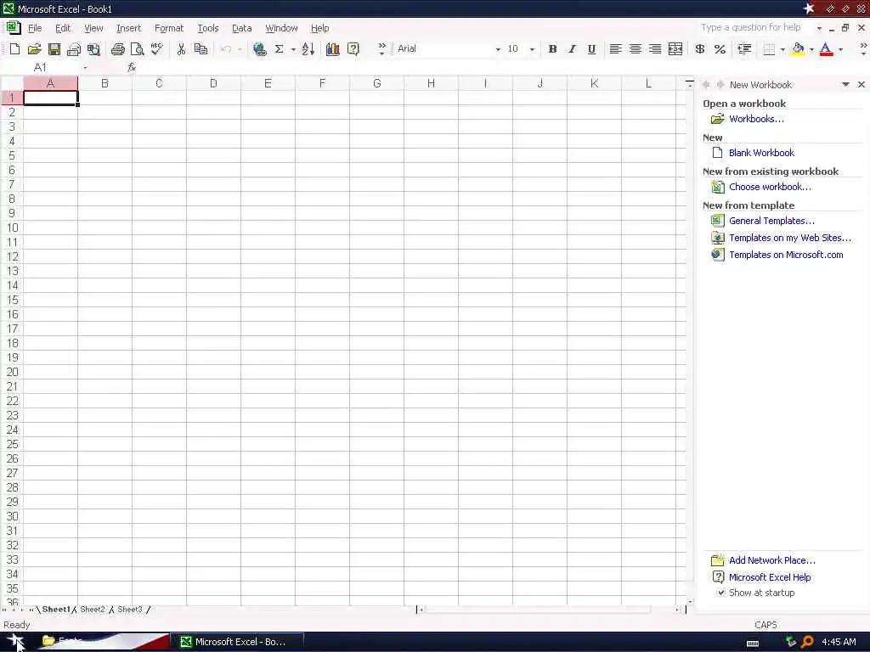Align text left in the cell
This screenshot has width=870, height=652.
(x=615, y=48)
